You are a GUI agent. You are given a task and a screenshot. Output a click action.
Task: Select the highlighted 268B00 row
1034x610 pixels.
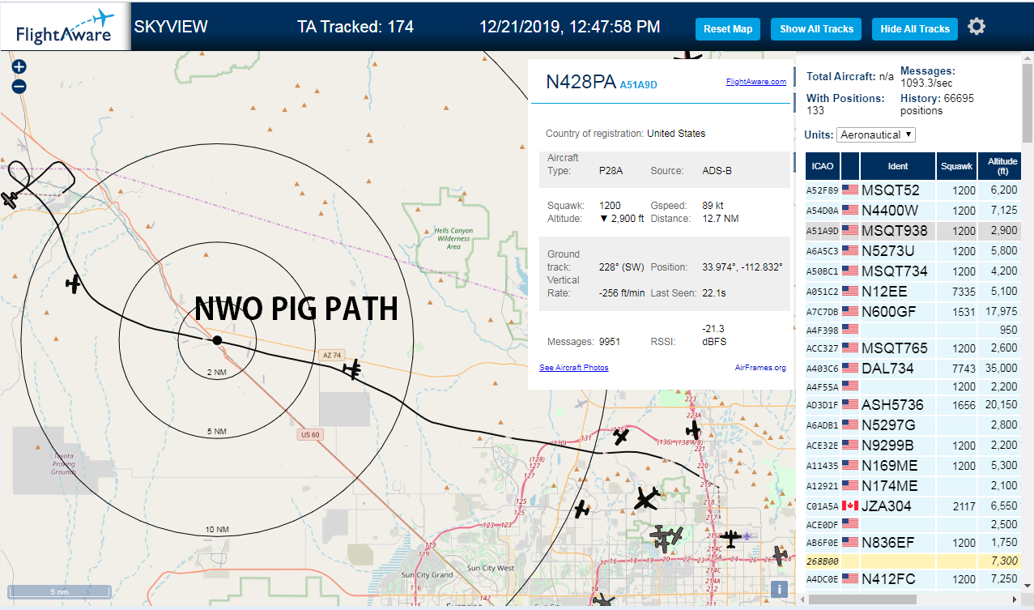click(x=913, y=561)
